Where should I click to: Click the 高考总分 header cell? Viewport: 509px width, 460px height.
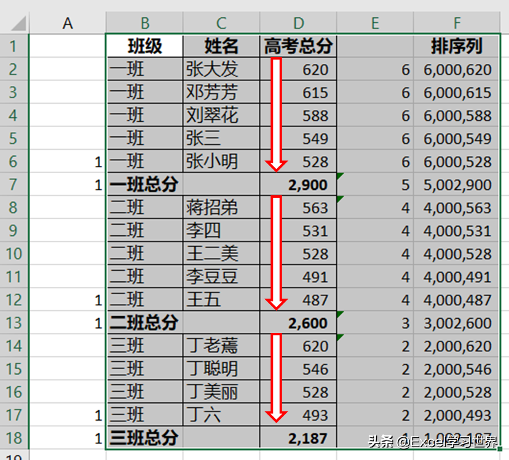pyautogui.click(x=298, y=46)
